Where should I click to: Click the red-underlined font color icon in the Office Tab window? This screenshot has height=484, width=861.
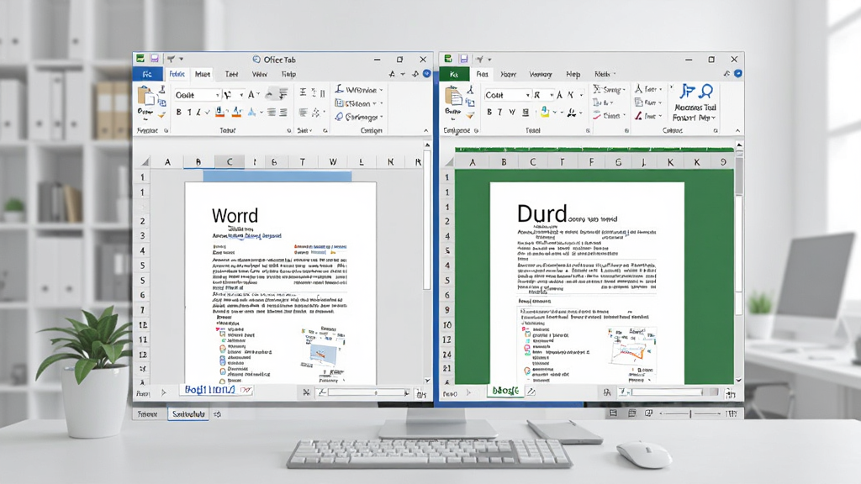[x=220, y=113]
